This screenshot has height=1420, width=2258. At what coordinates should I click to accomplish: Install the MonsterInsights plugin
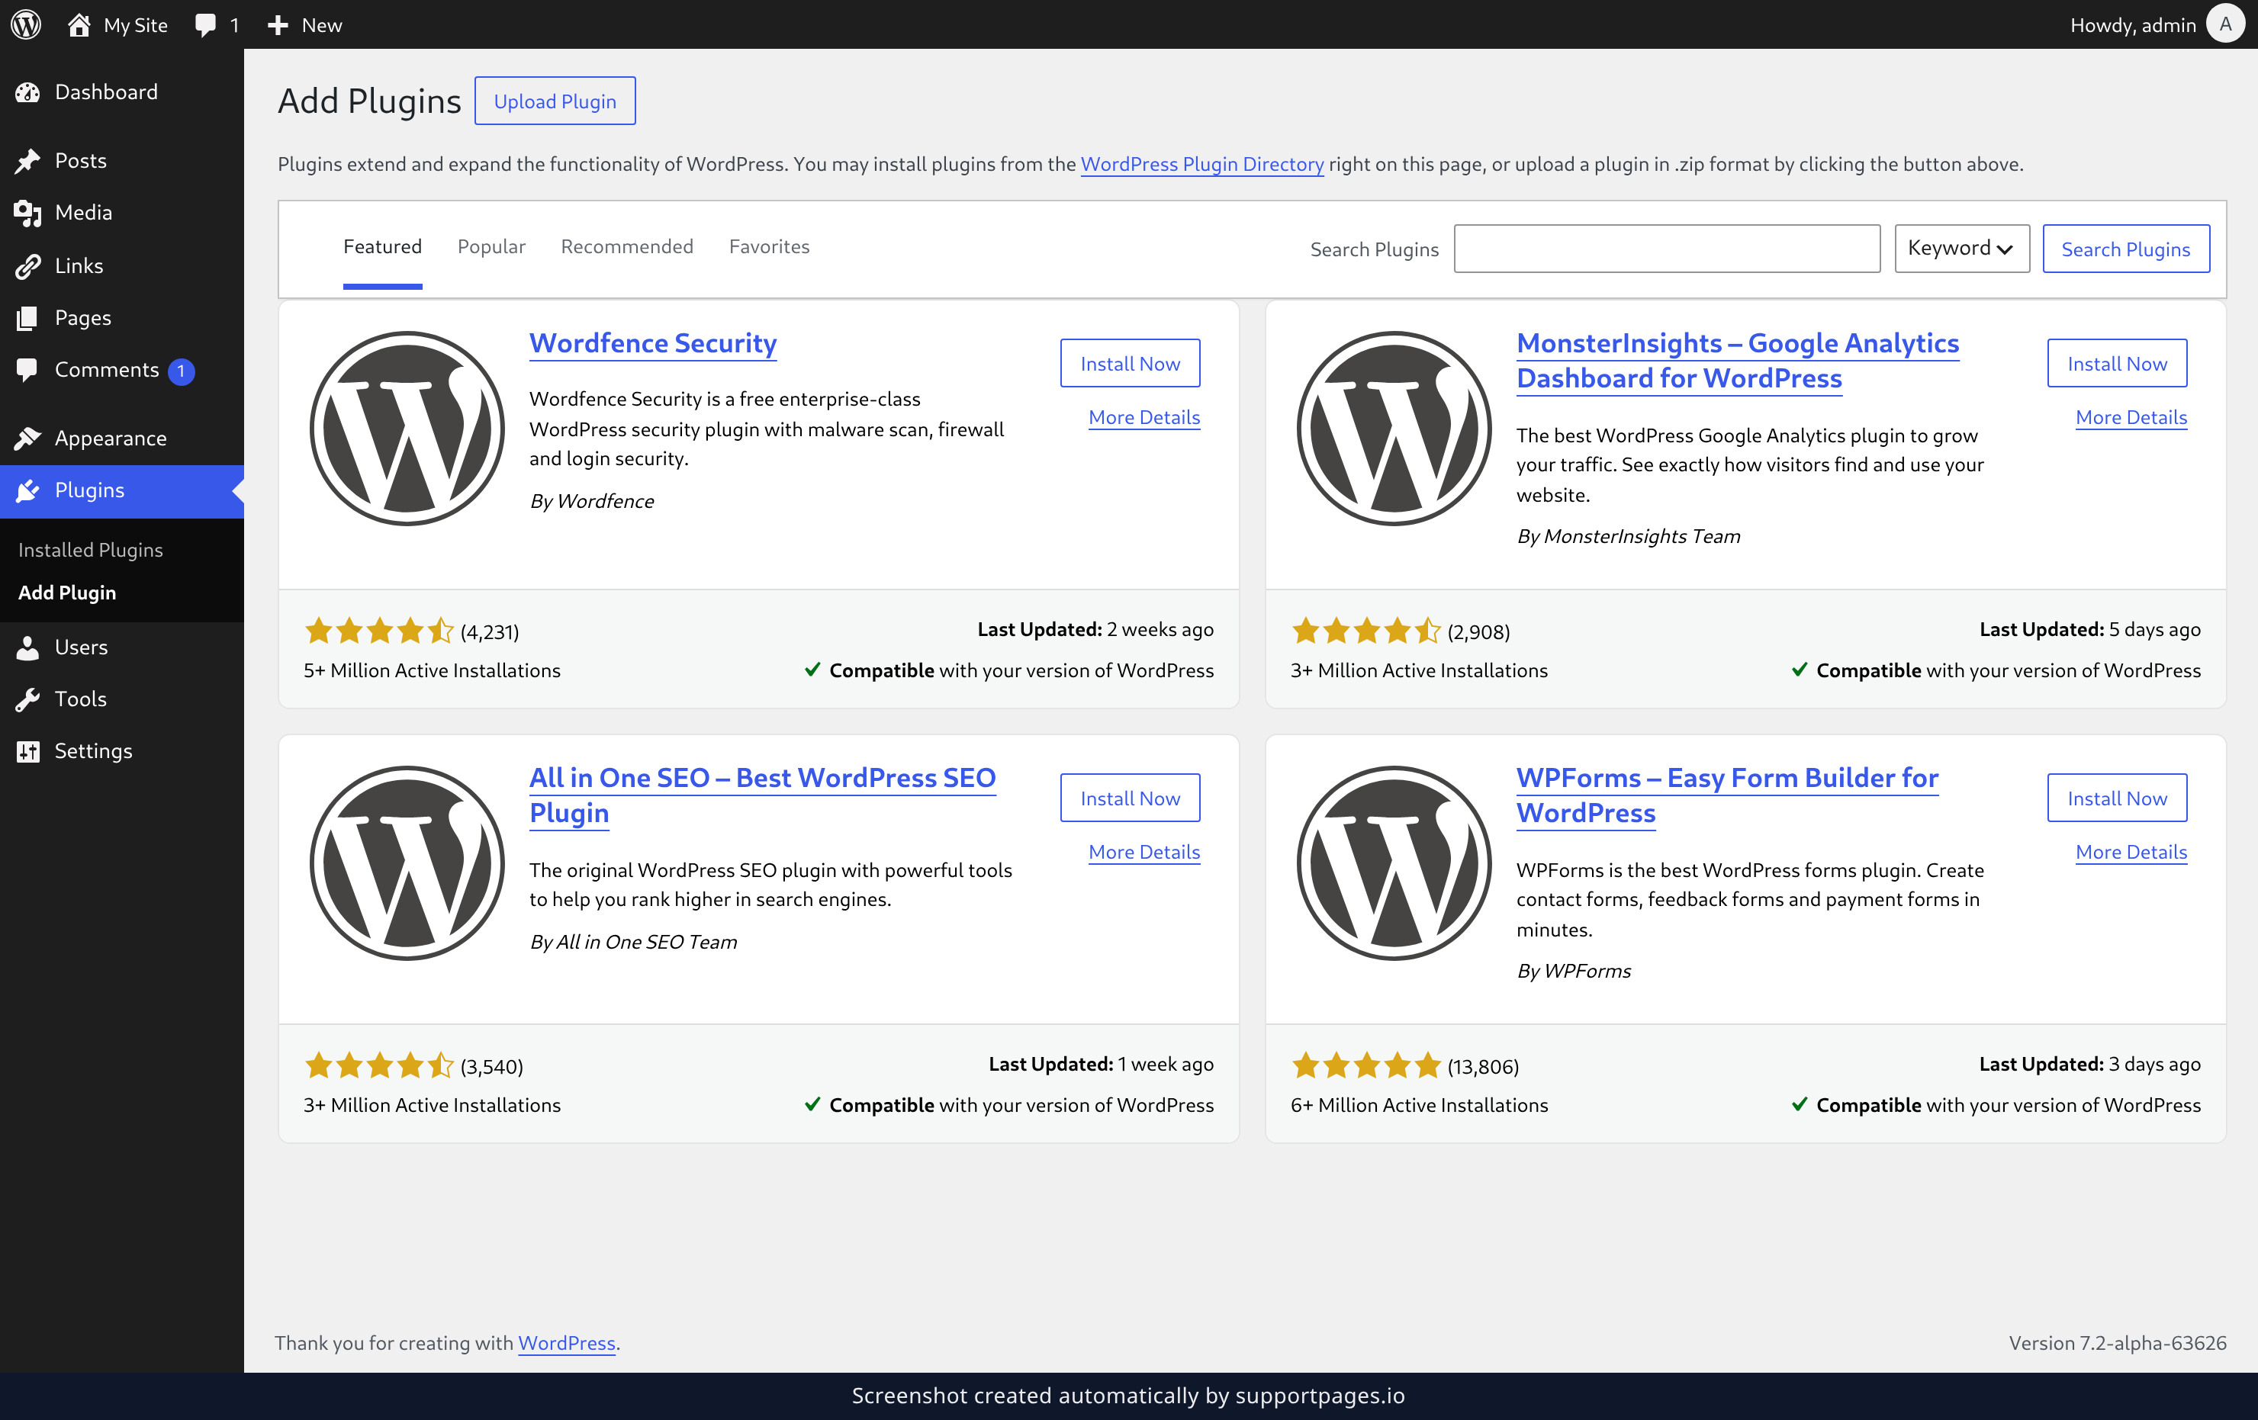2118,363
